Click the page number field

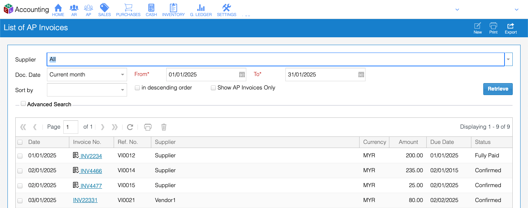coord(71,127)
